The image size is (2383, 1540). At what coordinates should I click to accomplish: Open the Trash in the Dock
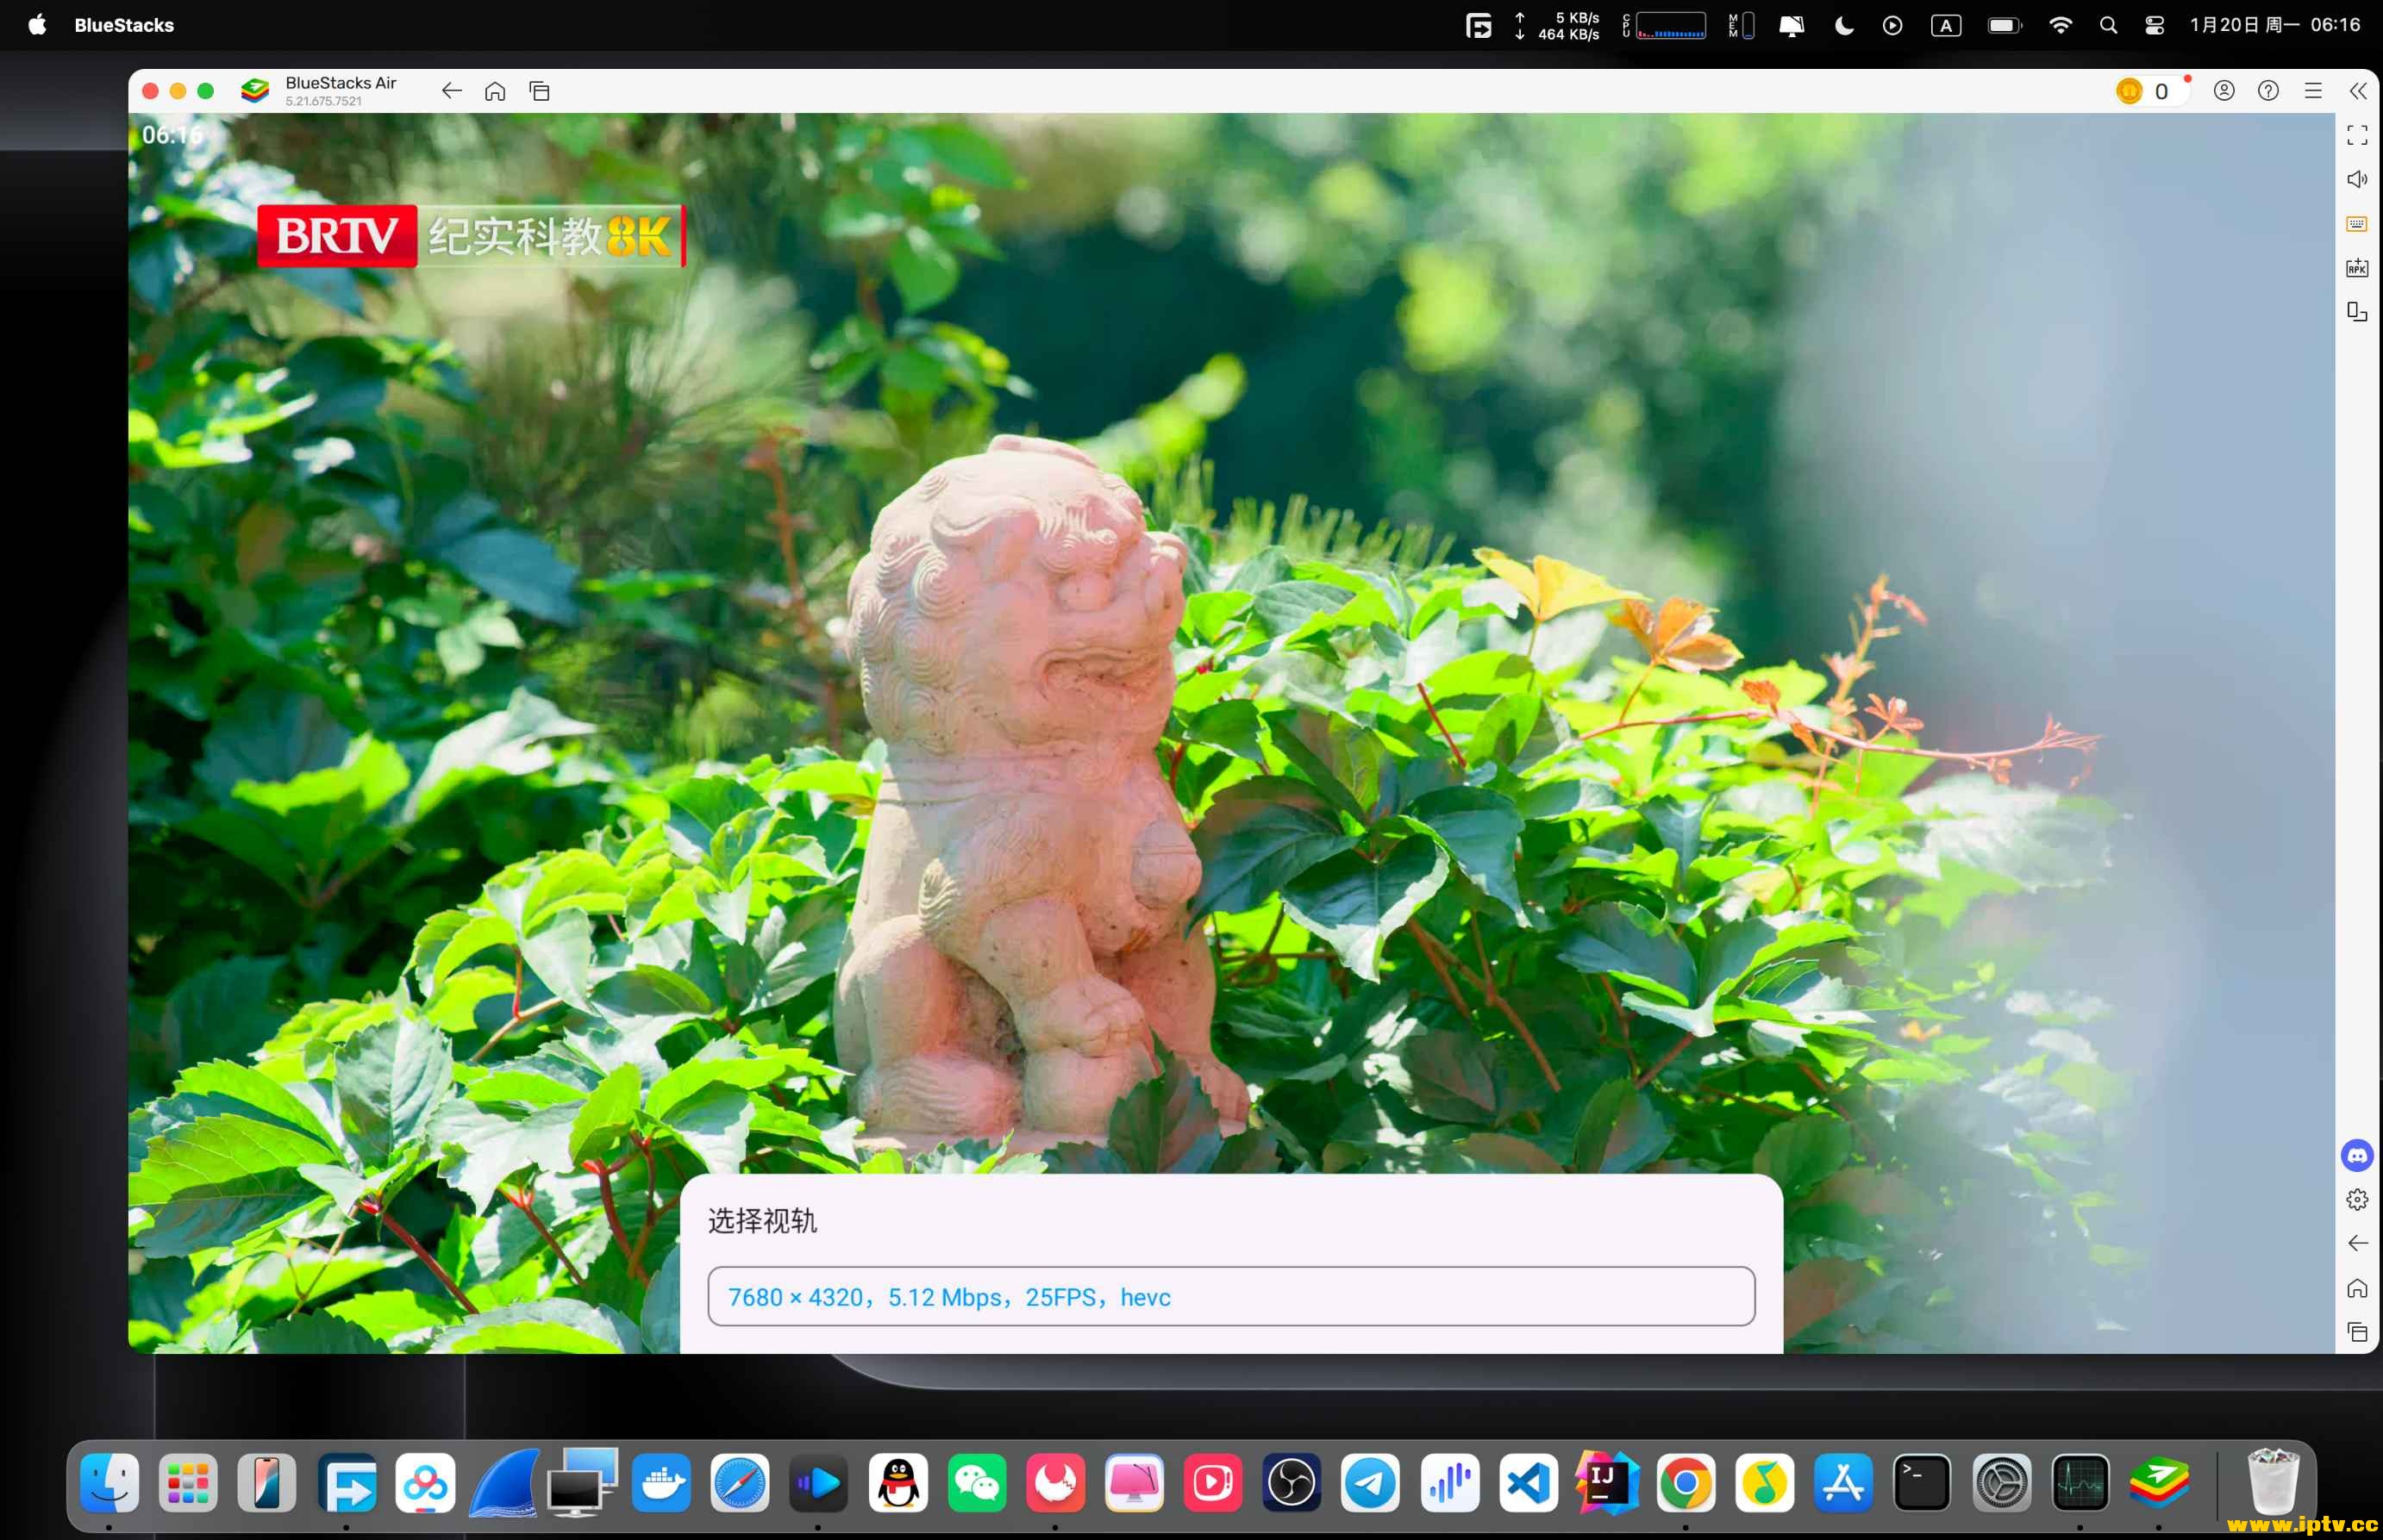[2272, 1483]
